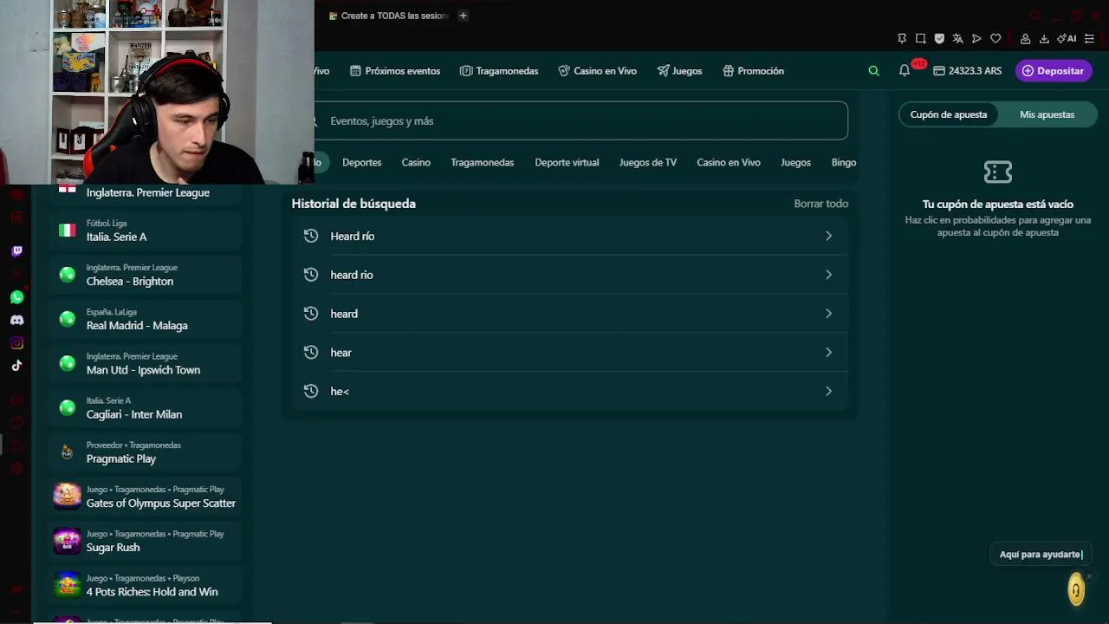Open Gates of Olympus Super Scatter thumbnail
This screenshot has width=1109, height=624.
coord(67,497)
